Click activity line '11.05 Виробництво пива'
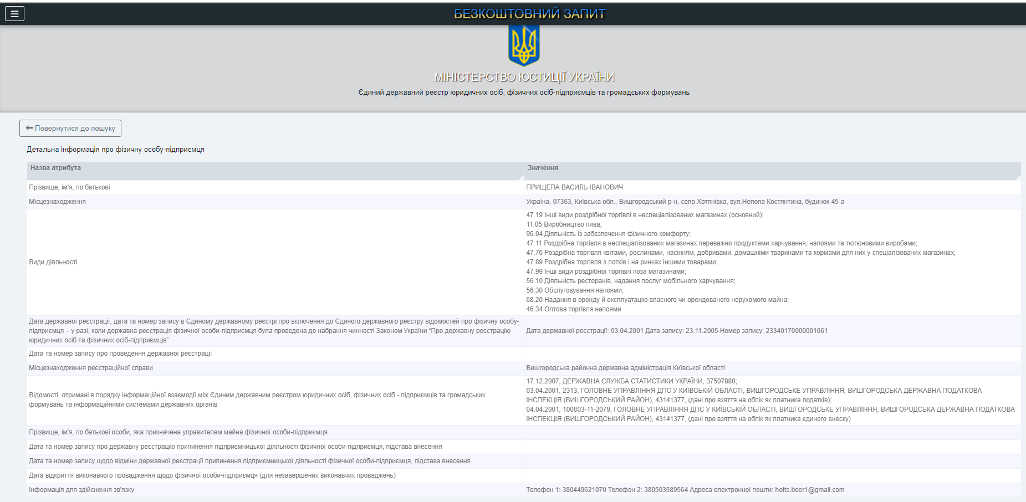This screenshot has height=502, width=1026. [563, 224]
